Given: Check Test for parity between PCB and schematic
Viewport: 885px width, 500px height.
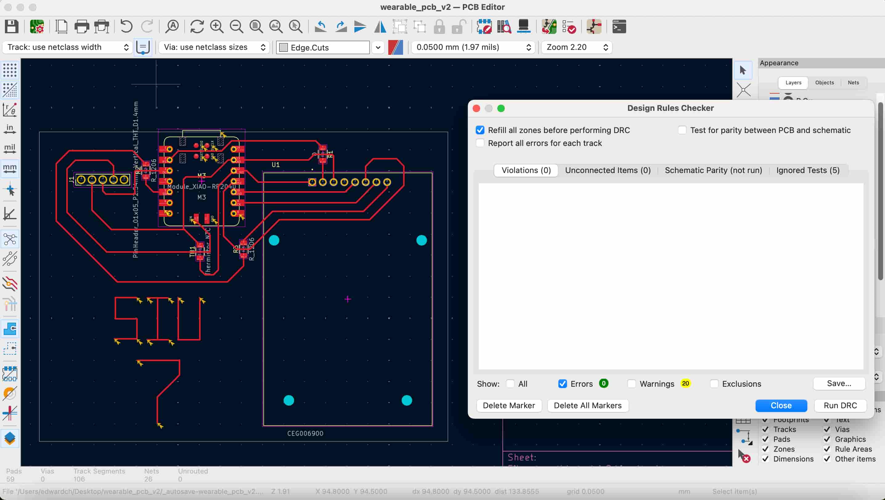Looking at the screenshot, I should (682, 130).
